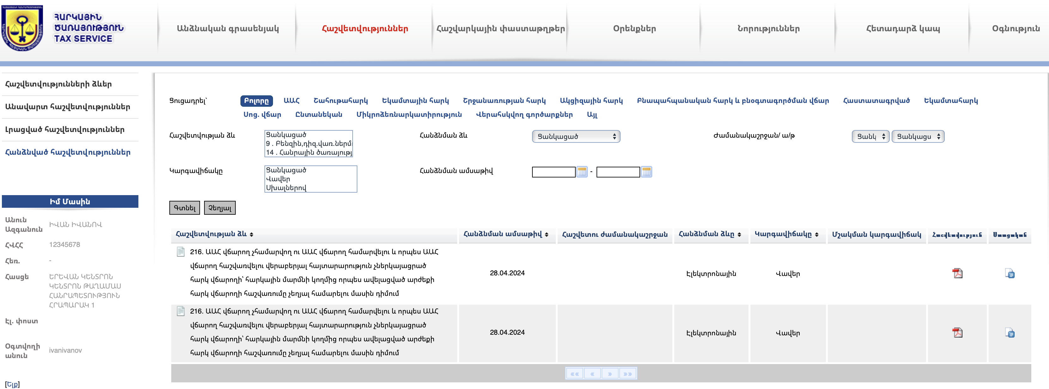This screenshot has width=1049, height=389.
Task: Filter reports by Շահութահարկ
Action: [x=340, y=100]
